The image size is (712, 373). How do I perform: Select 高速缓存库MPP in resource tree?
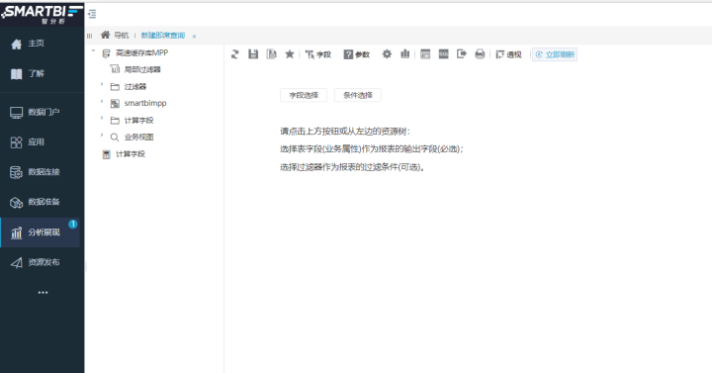point(141,53)
